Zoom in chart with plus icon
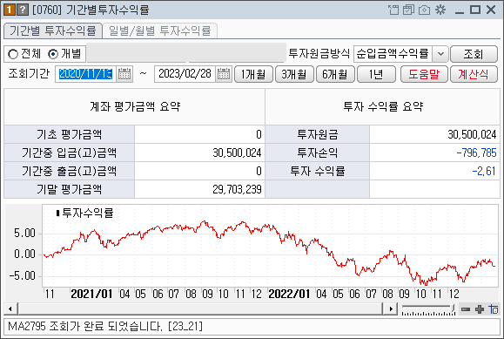504x339 pixels. [480, 309]
